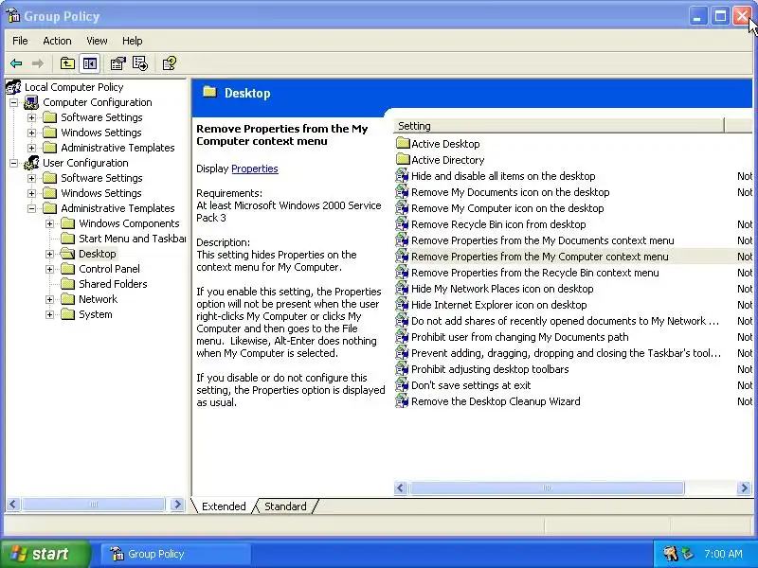Image resolution: width=758 pixels, height=568 pixels.
Task: Click the Active Directory folder icon
Action: tap(403, 159)
